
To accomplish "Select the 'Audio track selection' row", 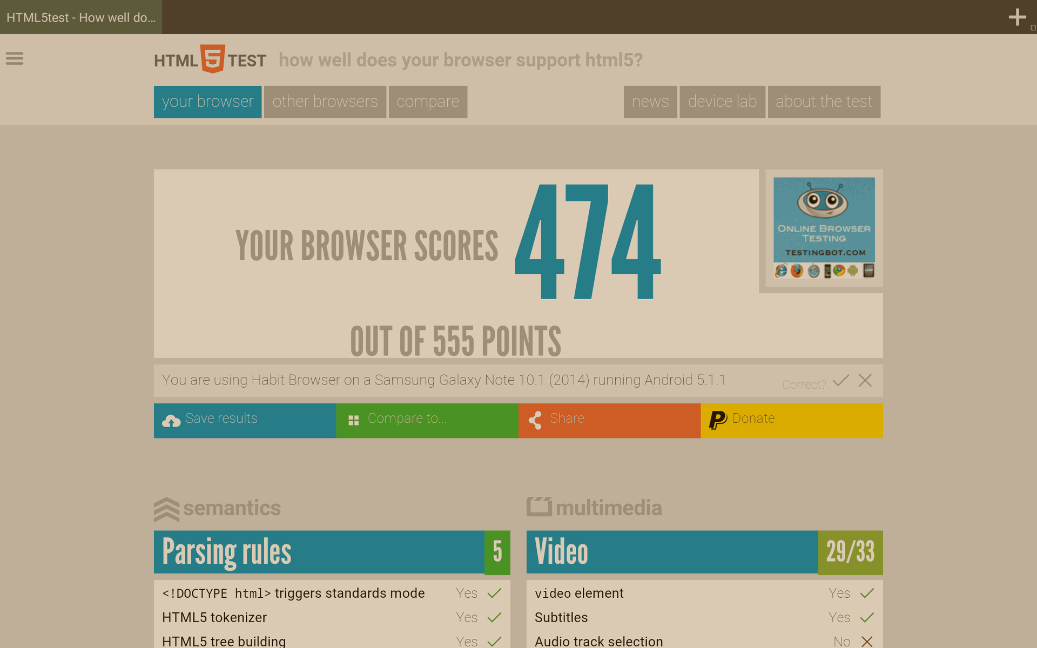I will coord(705,640).
